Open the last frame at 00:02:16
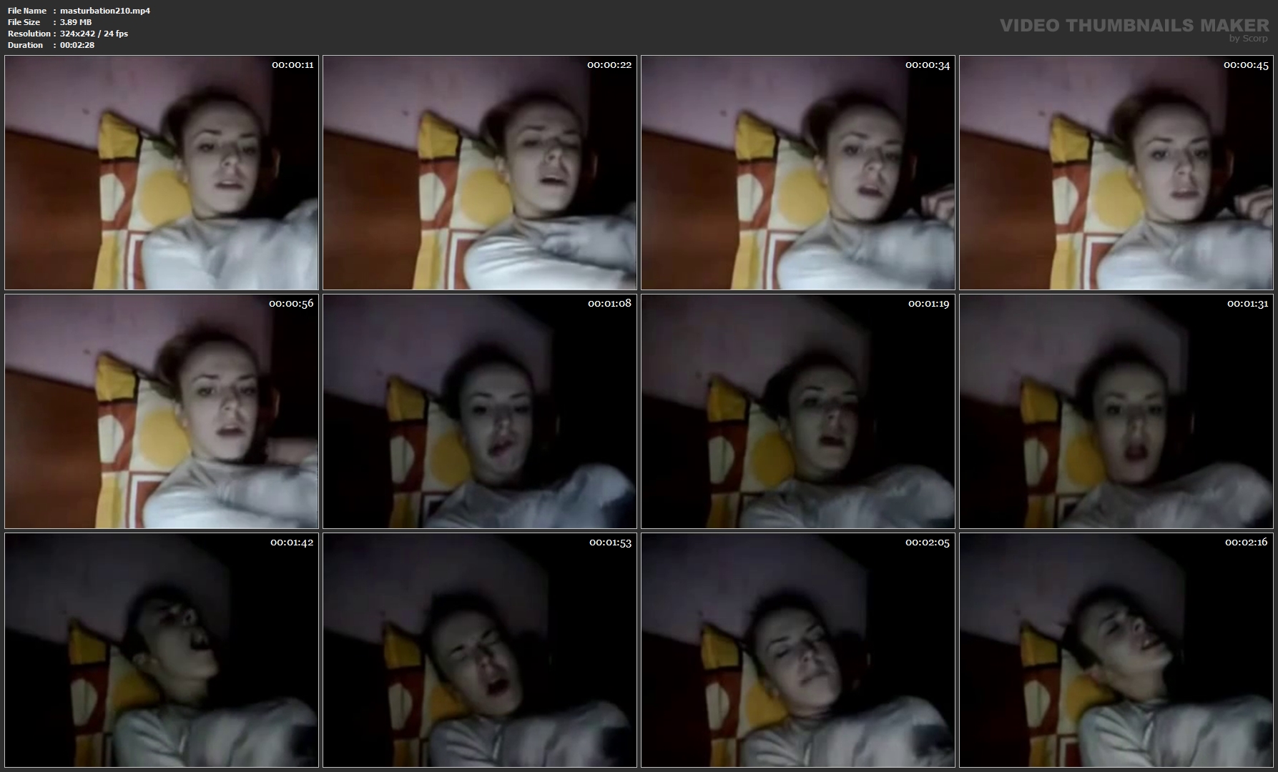The width and height of the screenshot is (1278, 772). [x=1116, y=650]
